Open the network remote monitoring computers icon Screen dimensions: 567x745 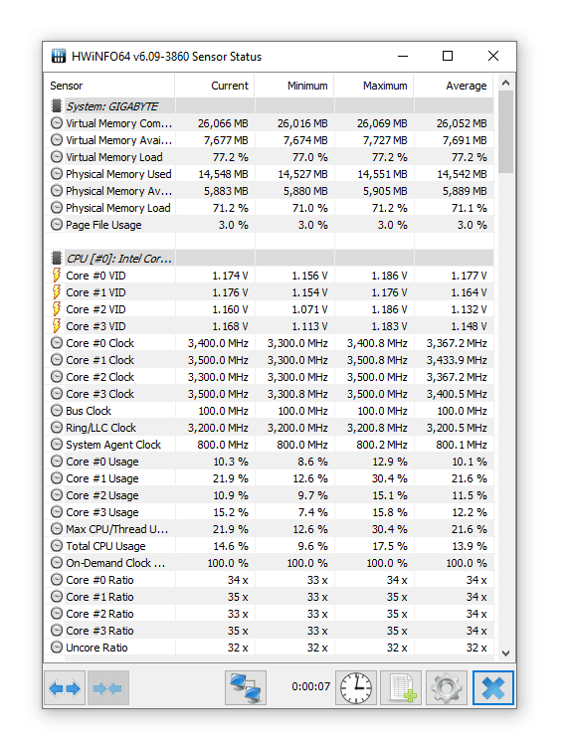[246, 688]
